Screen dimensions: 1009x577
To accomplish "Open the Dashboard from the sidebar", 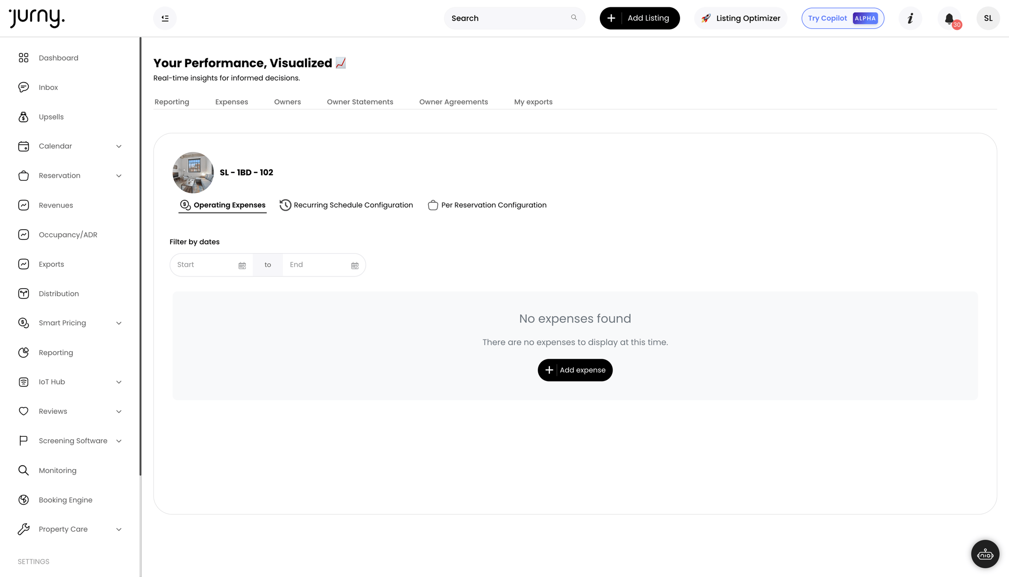I will coord(58,58).
